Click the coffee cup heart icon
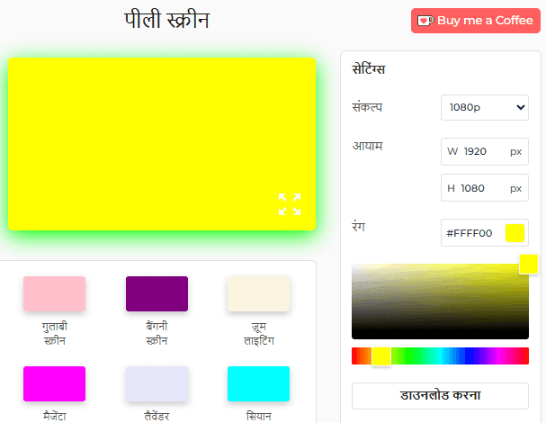Screen dimensions: 546x423 pyautogui.click(x=425, y=21)
